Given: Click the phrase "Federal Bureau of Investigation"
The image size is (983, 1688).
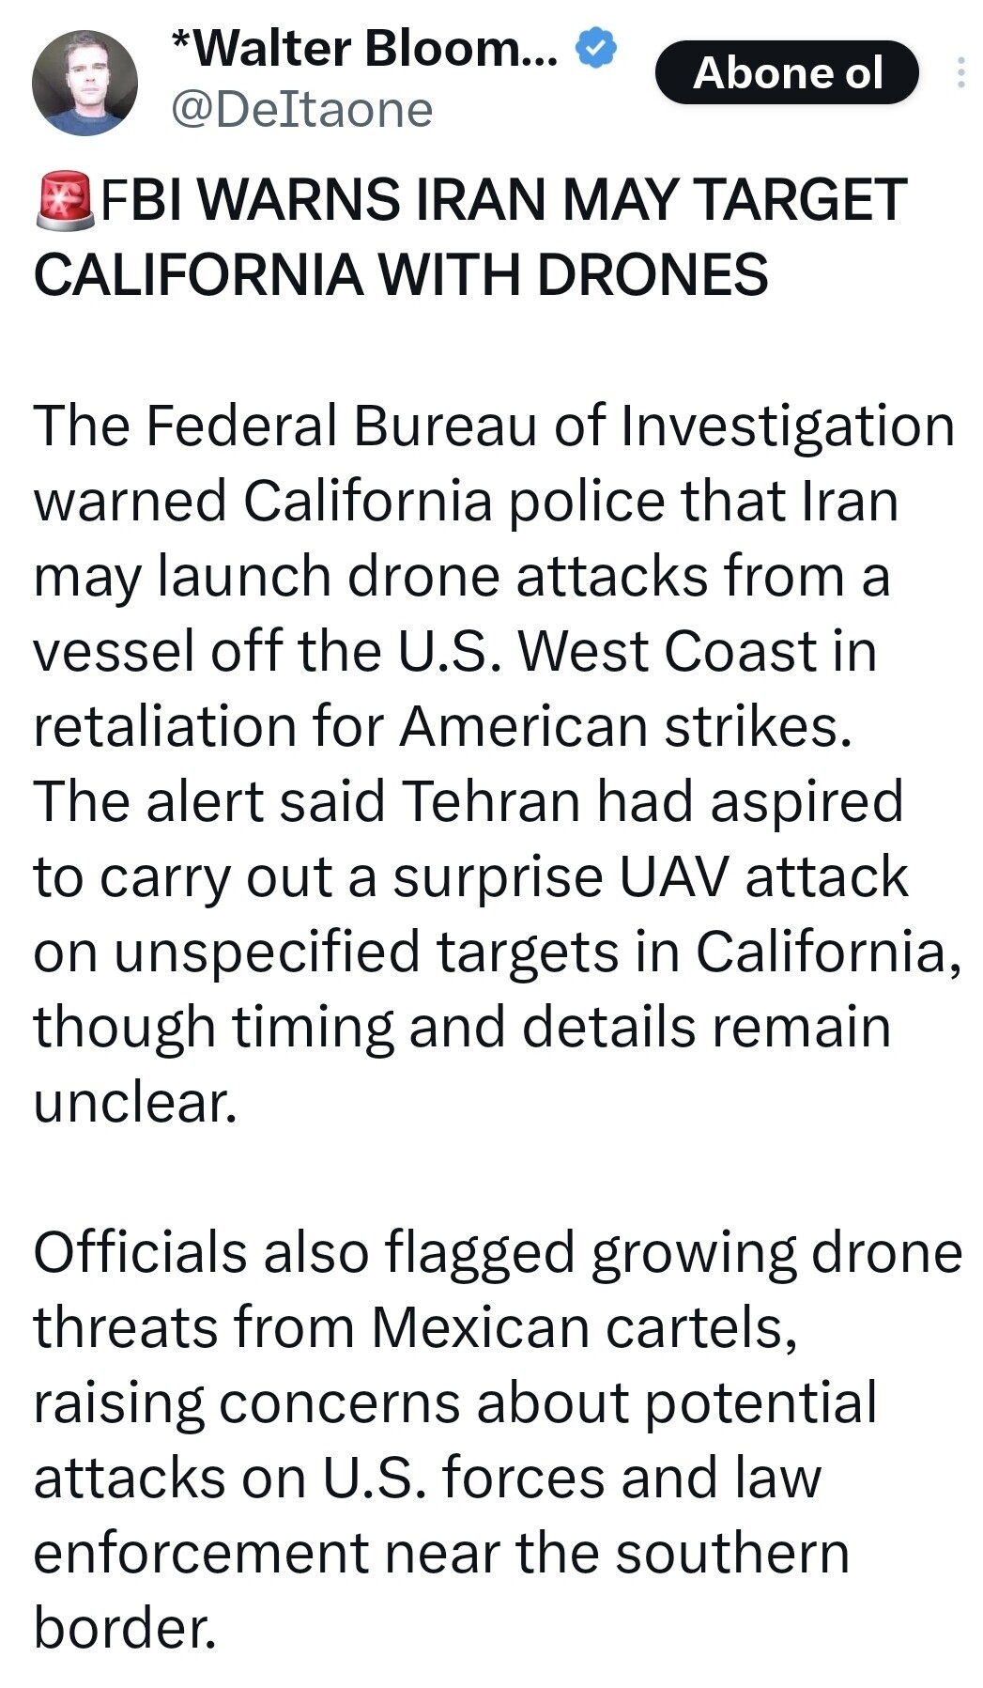Looking at the screenshot, I should click(550, 426).
